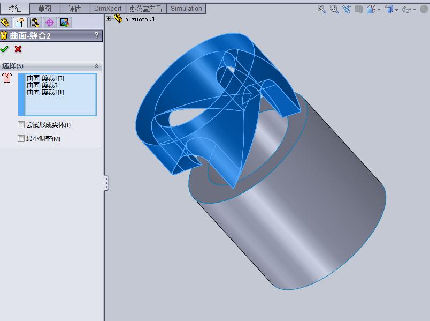Select 曲面-剪裁3 in selection list

tap(42, 85)
